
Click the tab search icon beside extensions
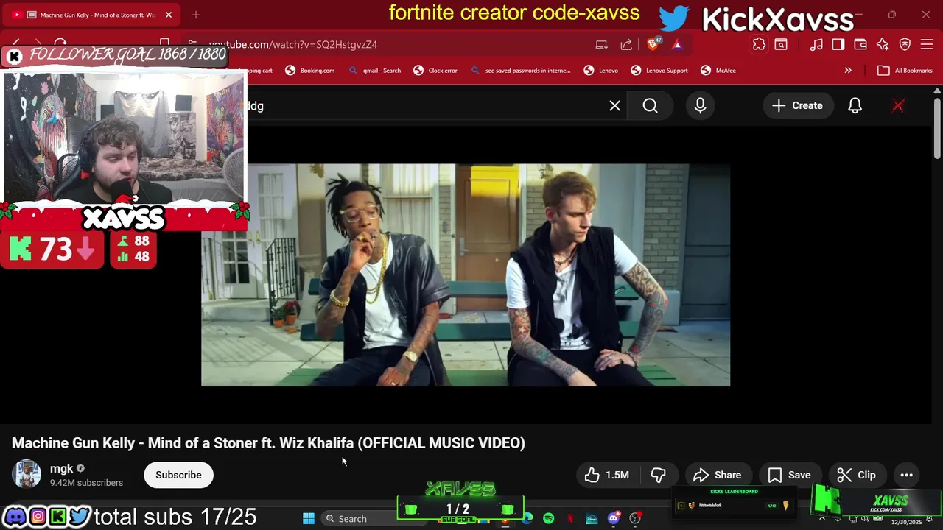pos(781,44)
